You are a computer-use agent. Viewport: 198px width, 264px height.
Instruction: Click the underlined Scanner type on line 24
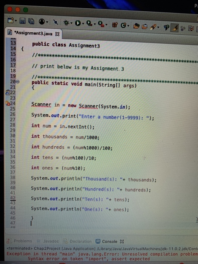pyautogui.click(x=41, y=104)
